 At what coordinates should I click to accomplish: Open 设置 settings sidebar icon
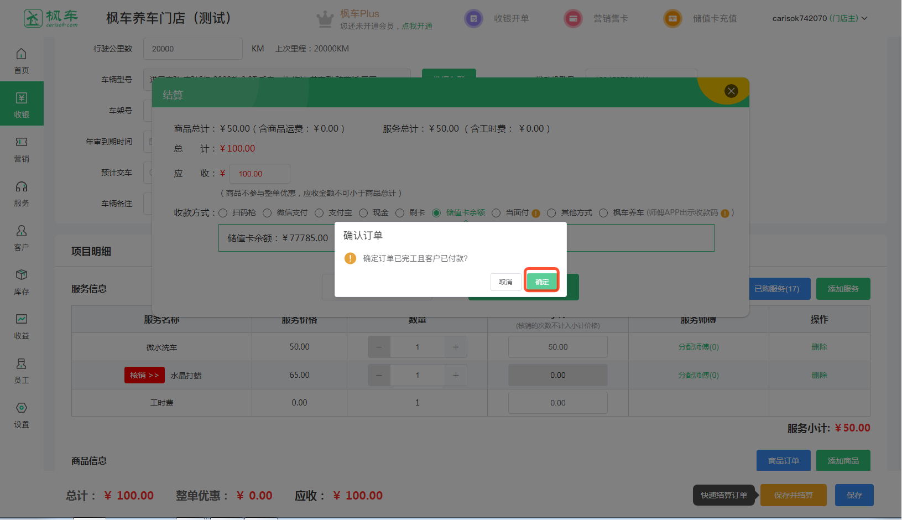pyautogui.click(x=22, y=414)
